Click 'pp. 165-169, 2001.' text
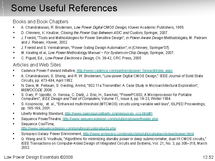Screen dimensions: 215x161 pos(36,108)
